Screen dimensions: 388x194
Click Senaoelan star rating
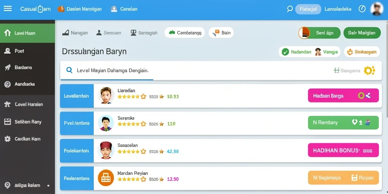click(x=132, y=152)
